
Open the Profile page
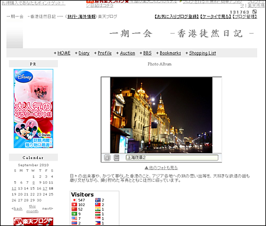point(105,53)
